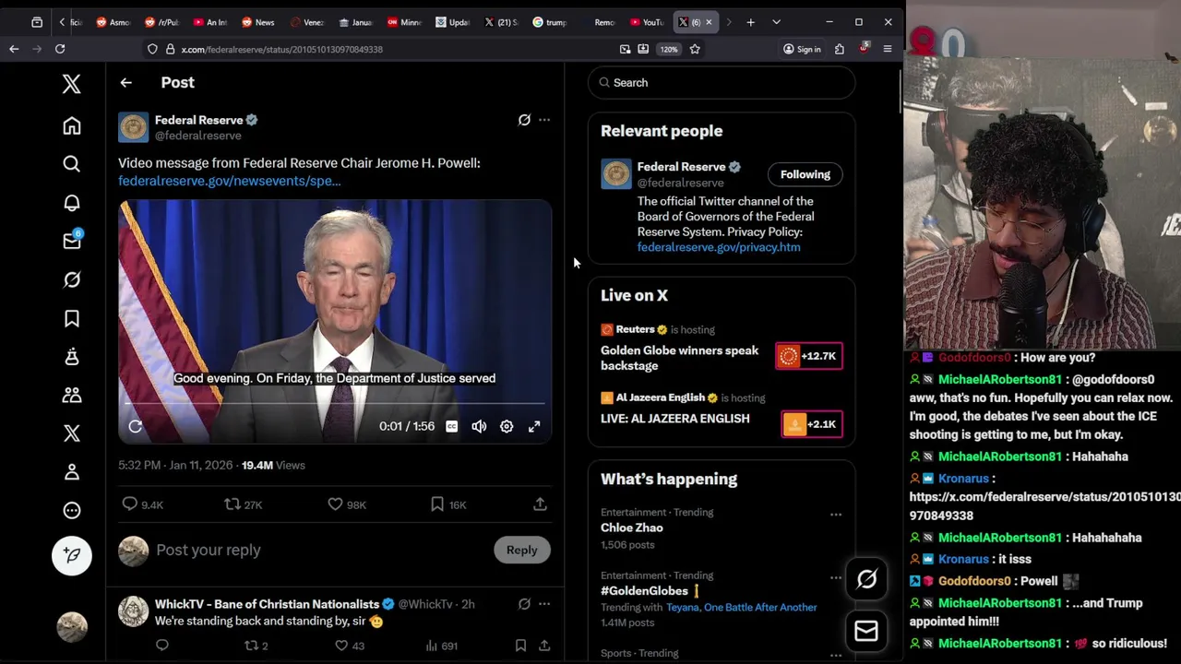Like WhickTV reply with 43 likes
Screen dimensions: 1181x664
pos(341,646)
